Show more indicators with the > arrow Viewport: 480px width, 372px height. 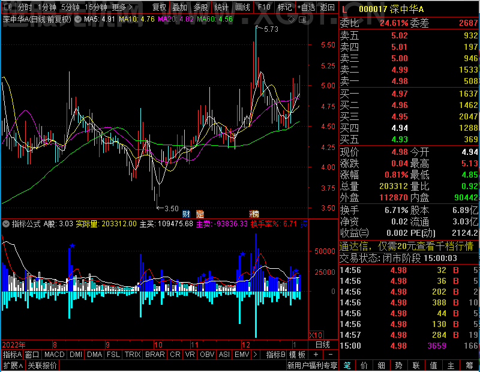tap(256, 355)
